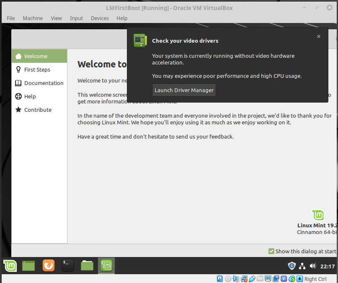Launch Firefox from the Mint panel

(x=49, y=265)
